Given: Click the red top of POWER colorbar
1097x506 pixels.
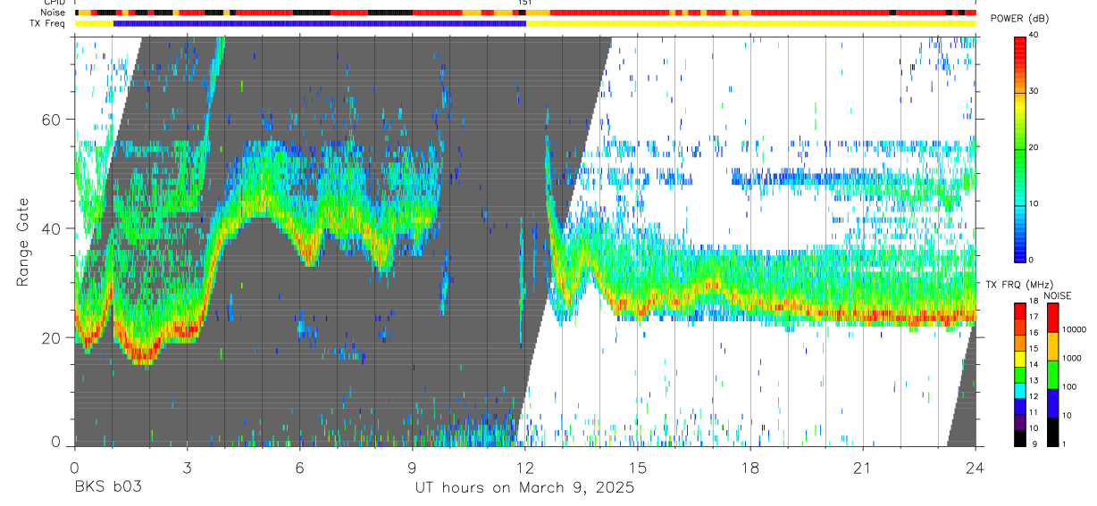Looking at the screenshot, I should [x=1020, y=45].
